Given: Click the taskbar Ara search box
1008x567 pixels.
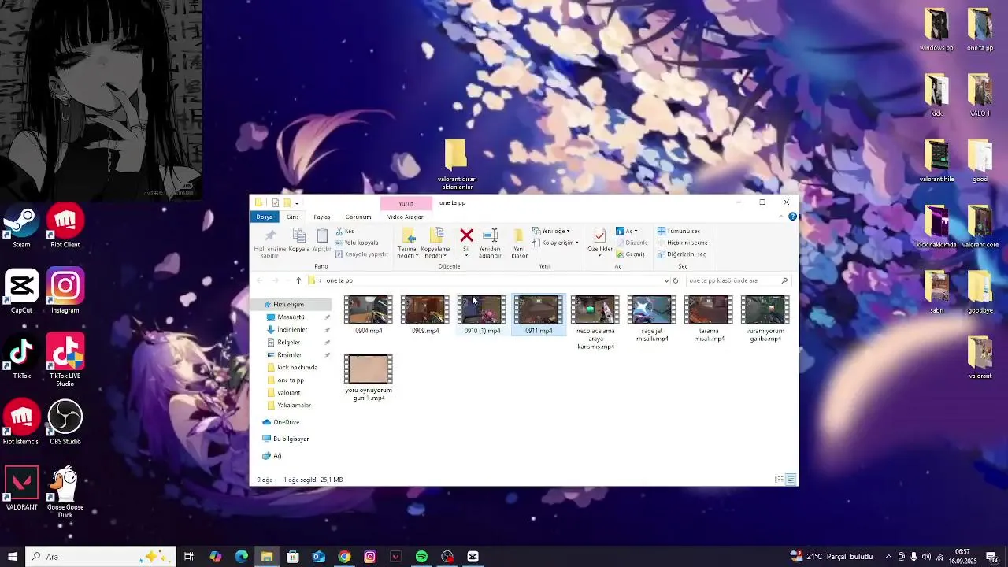Looking at the screenshot, I should tap(101, 557).
